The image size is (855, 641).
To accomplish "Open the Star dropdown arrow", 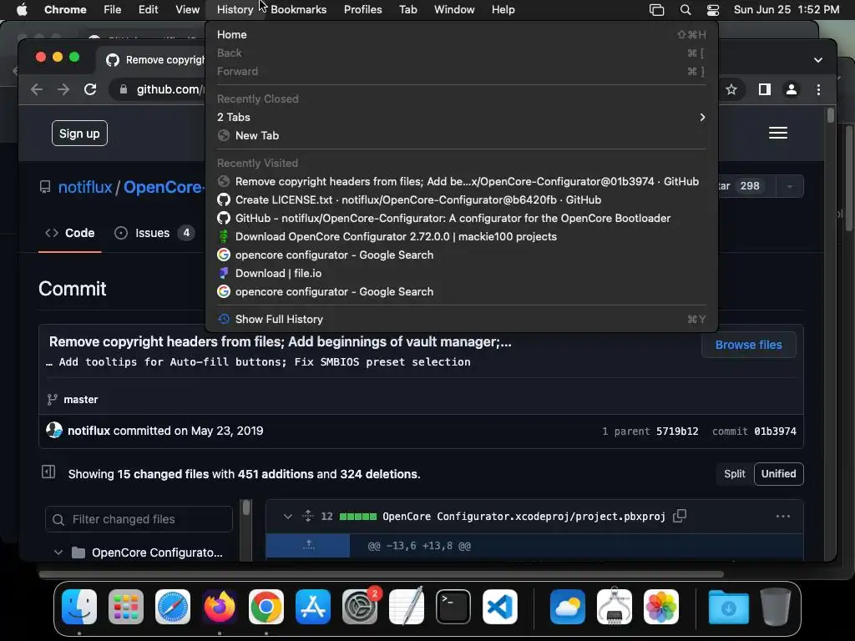I will click(x=789, y=186).
